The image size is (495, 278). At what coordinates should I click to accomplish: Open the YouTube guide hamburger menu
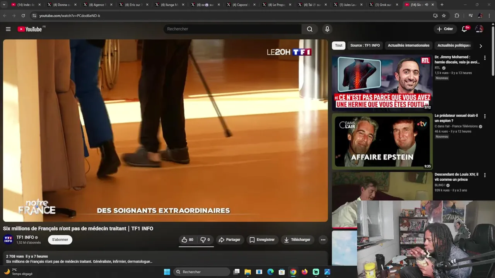[8, 29]
